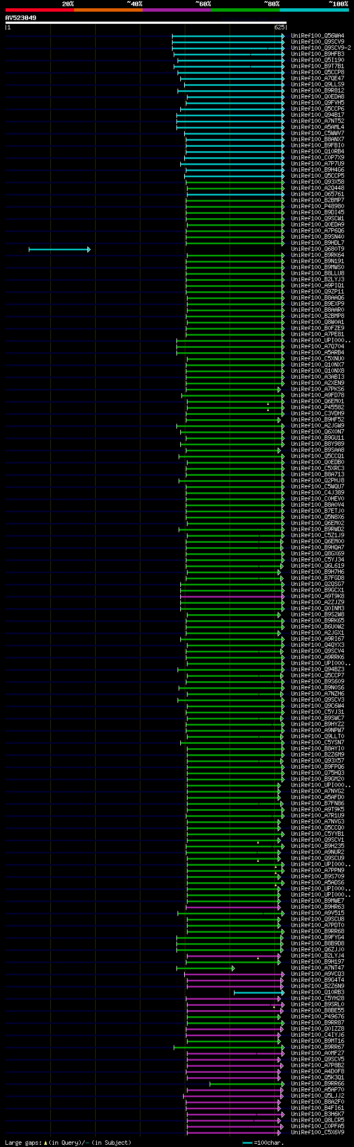Click label UniRef100_A0MF27
Image resolution: width=354 pixels, height=1147 pixels.
317,1053
